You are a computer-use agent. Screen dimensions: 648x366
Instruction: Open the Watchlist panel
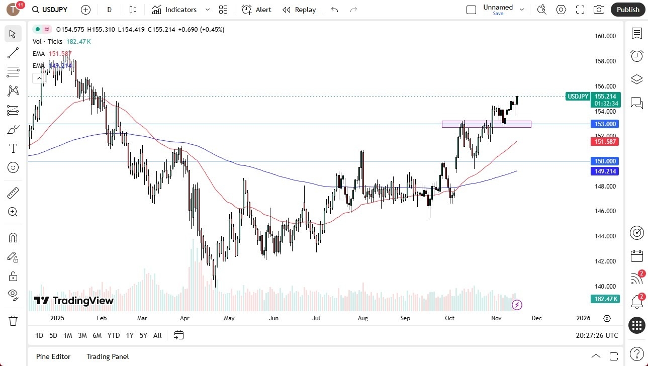pos(636,34)
